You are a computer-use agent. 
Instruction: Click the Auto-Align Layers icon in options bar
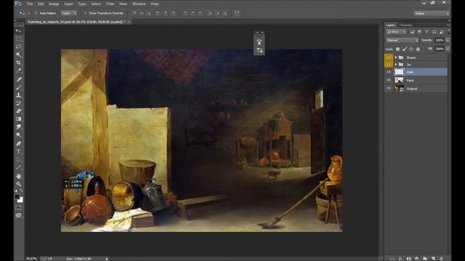(x=237, y=13)
